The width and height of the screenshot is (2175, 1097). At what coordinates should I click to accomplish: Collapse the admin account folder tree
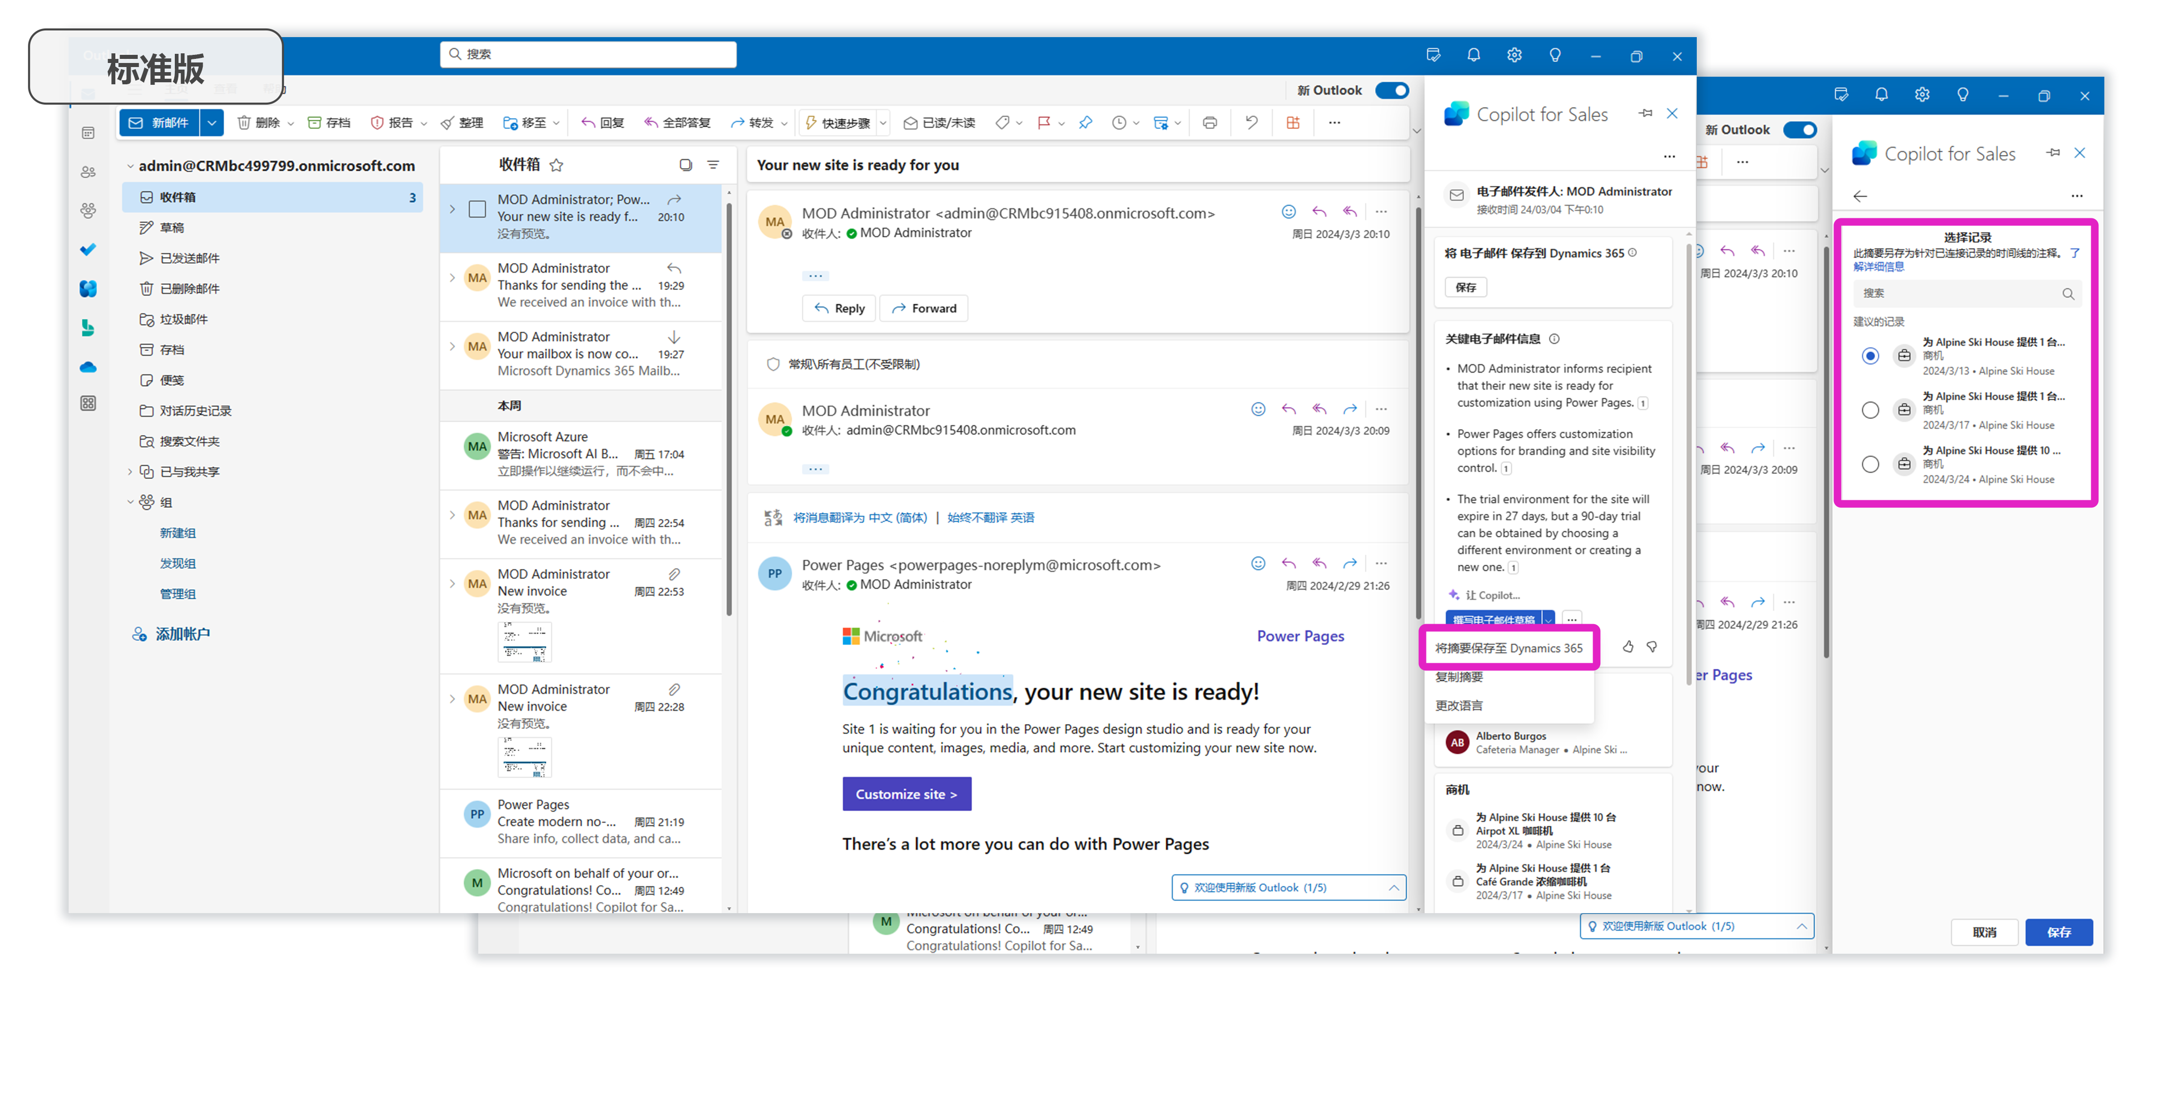pos(130,166)
